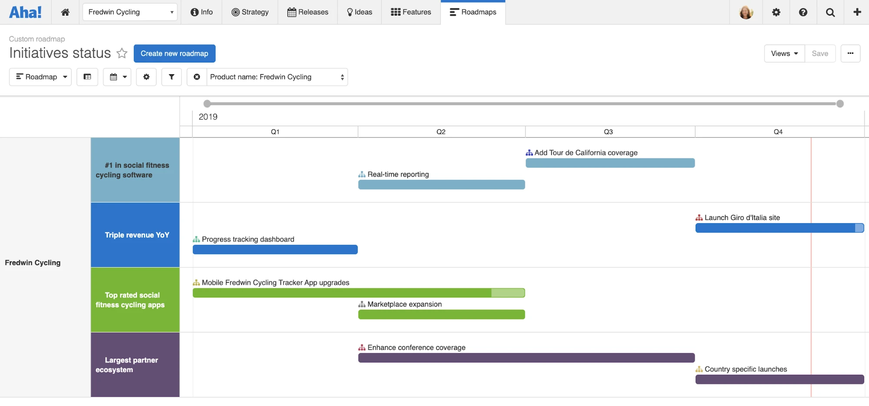Image resolution: width=869 pixels, height=406 pixels.
Task: Open Country specific launches initiative
Action: pos(746,370)
